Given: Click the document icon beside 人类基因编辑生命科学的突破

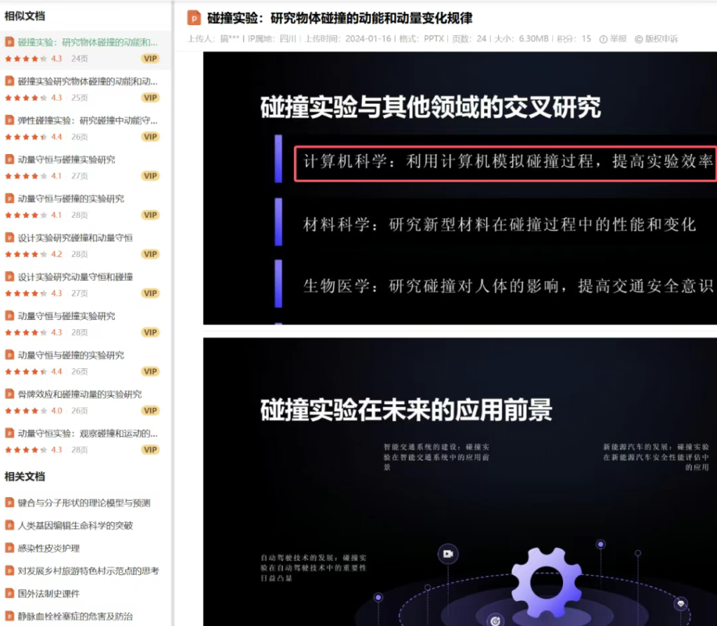Looking at the screenshot, I should point(9,525).
